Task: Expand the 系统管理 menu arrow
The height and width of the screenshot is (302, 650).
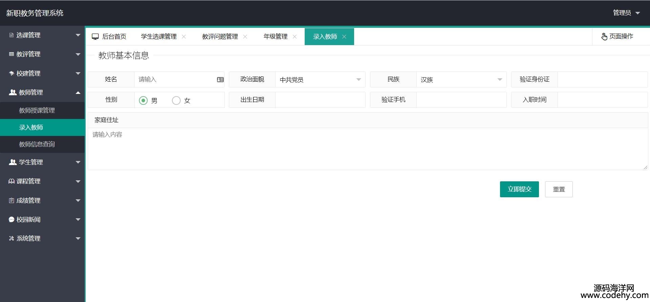Action: tap(78, 238)
